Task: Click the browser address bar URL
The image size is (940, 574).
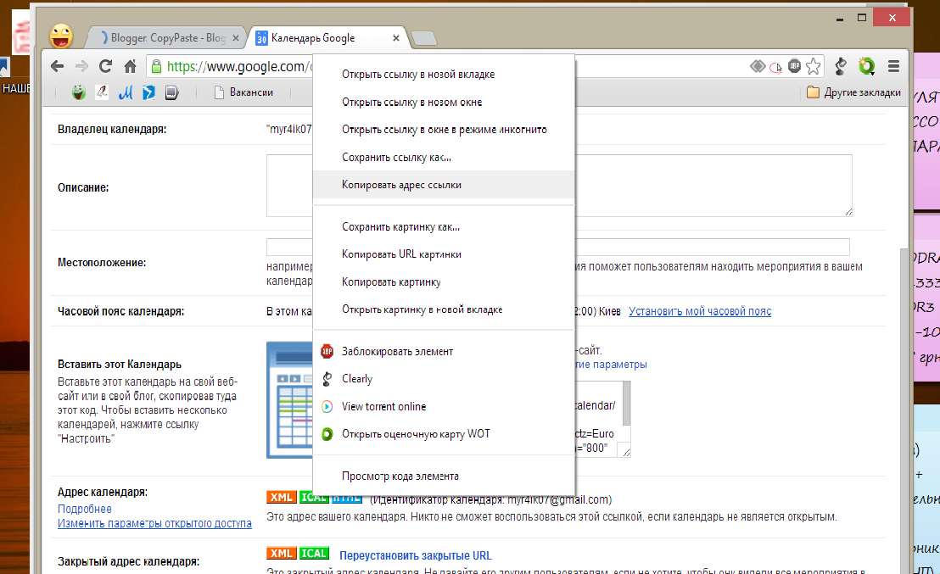Action: (x=239, y=66)
